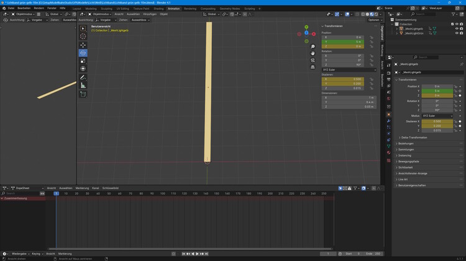466x261 pixels.
Task: Click the timeline Play button
Action: 197,254
